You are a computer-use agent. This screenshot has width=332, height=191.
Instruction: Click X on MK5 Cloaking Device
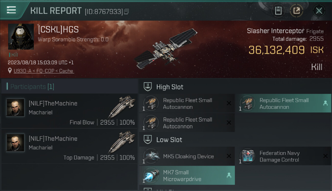(x=229, y=156)
